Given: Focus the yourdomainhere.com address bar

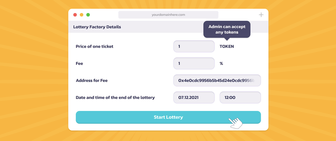Looking at the screenshot, I should (168, 15).
